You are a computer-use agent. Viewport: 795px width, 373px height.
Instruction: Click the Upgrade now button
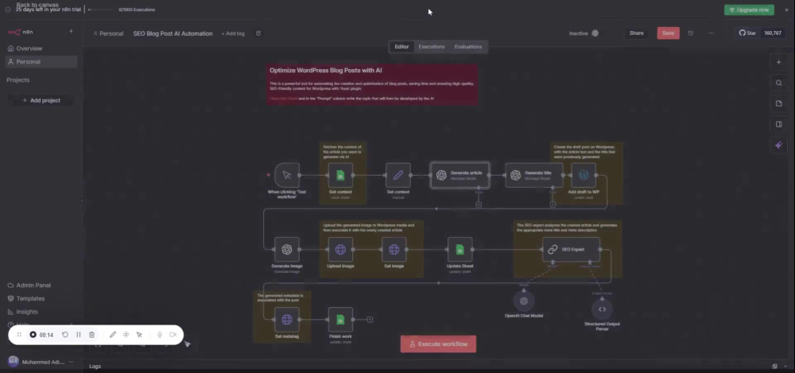tap(749, 10)
